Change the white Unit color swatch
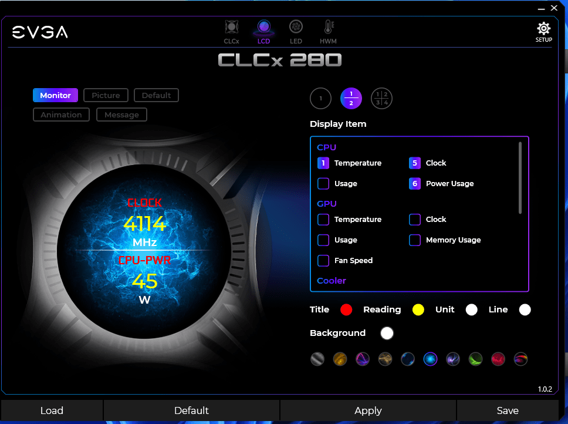The height and width of the screenshot is (424, 568). pos(471,310)
